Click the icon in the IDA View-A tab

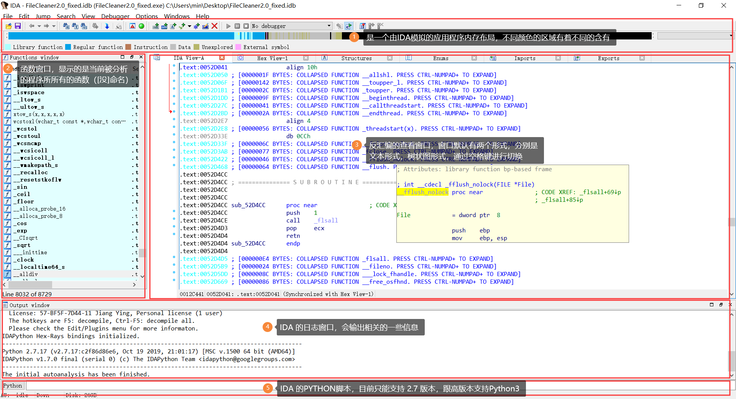coord(157,58)
